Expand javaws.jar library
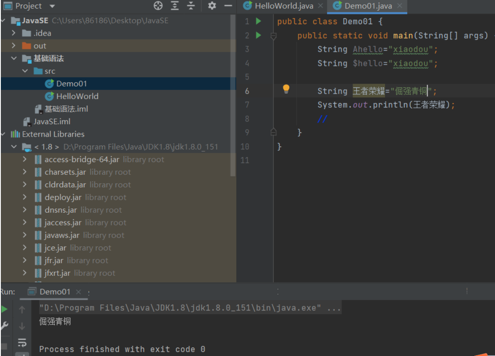 pyautogui.click(x=25, y=235)
